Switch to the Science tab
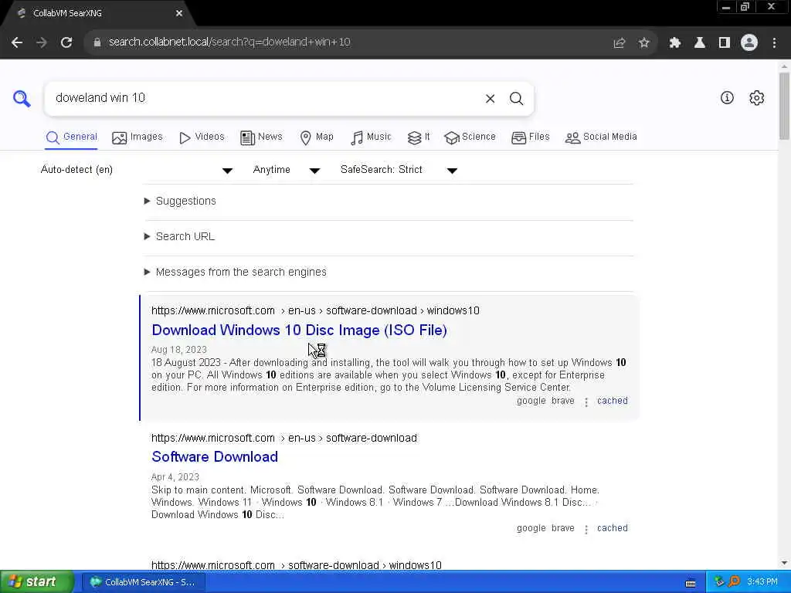 click(470, 137)
